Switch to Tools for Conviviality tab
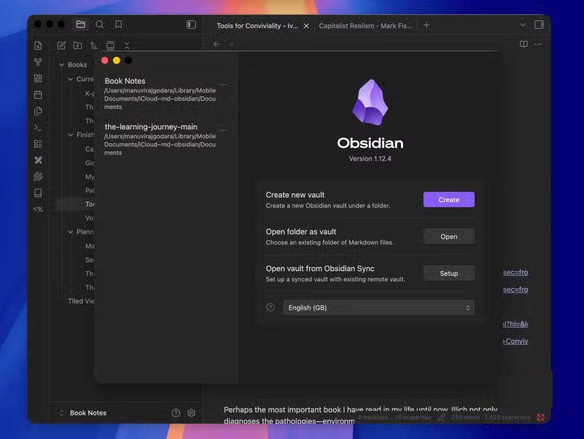Image resolution: width=584 pixels, height=439 pixels. point(257,25)
